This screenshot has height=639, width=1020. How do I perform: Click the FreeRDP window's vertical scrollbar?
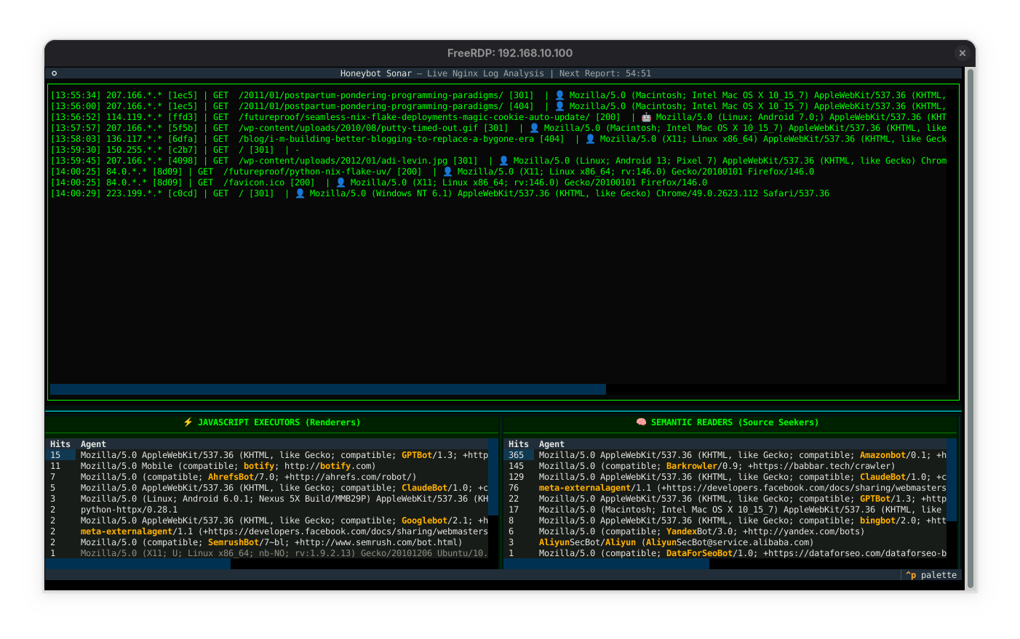coord(970,327)
